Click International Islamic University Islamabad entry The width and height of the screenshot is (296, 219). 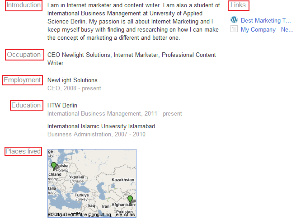pos(101,126)
